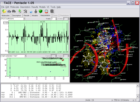Click the x: 550 in 10 blocks status
This screenshot has height=102, width=140.
(x=120, y=100)
